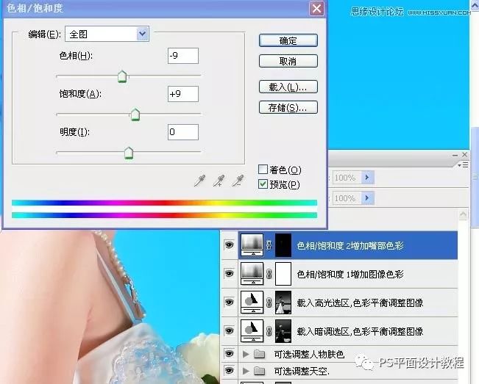Close the 色相/饱和度 dialog
This screenshot has width=479, height=384.
(x=316, y=8)
